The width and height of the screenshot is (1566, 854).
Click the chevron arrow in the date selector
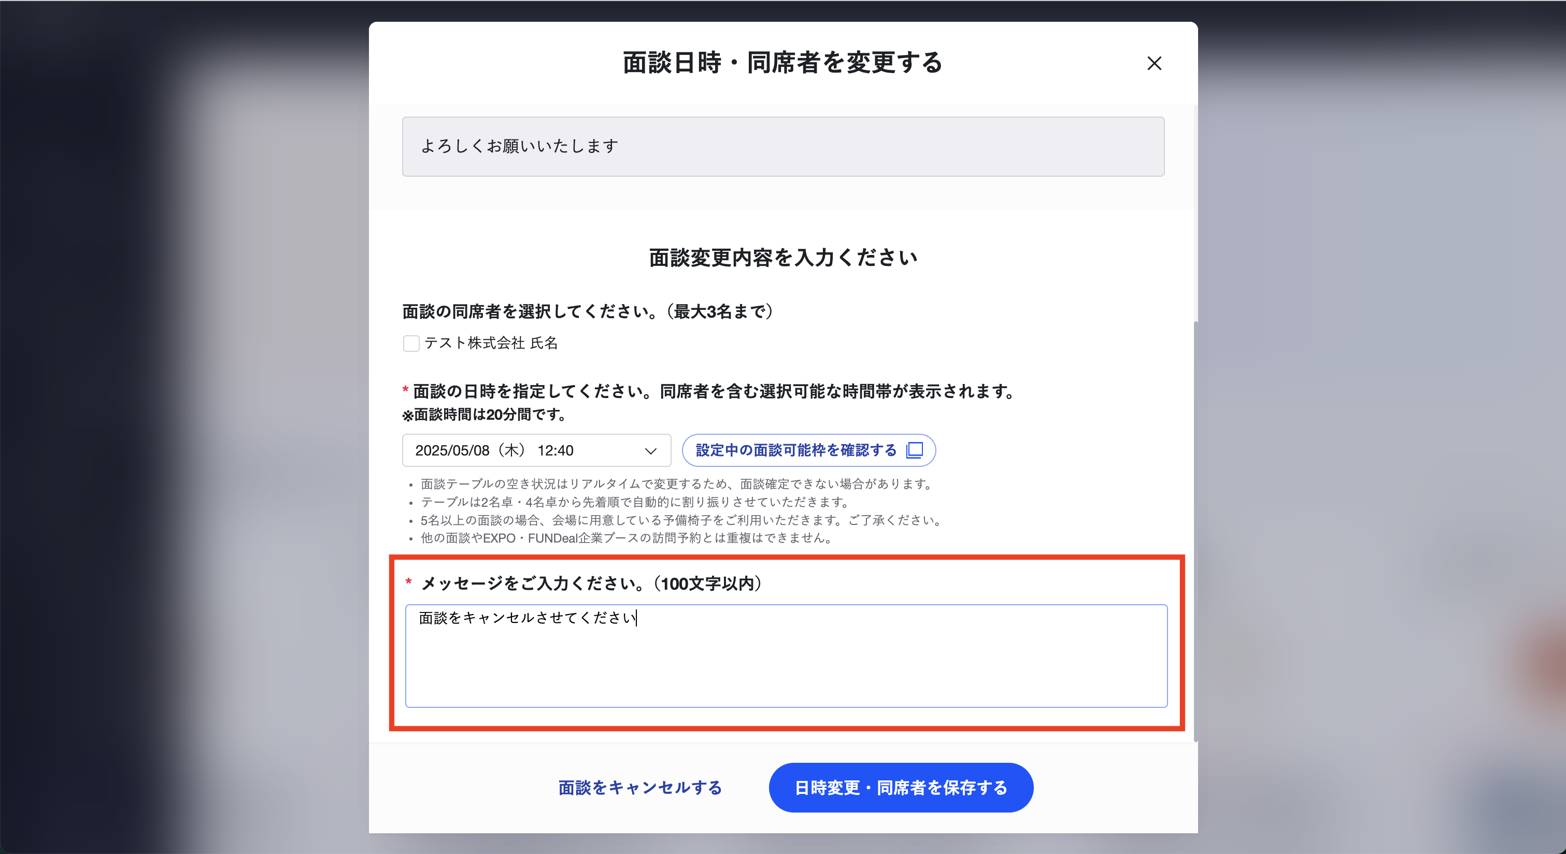[x=650, y=451]
